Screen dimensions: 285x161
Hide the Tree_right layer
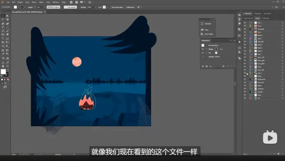245,61
